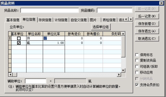Go to next record with 后一记录(N)

pos(147,16)
